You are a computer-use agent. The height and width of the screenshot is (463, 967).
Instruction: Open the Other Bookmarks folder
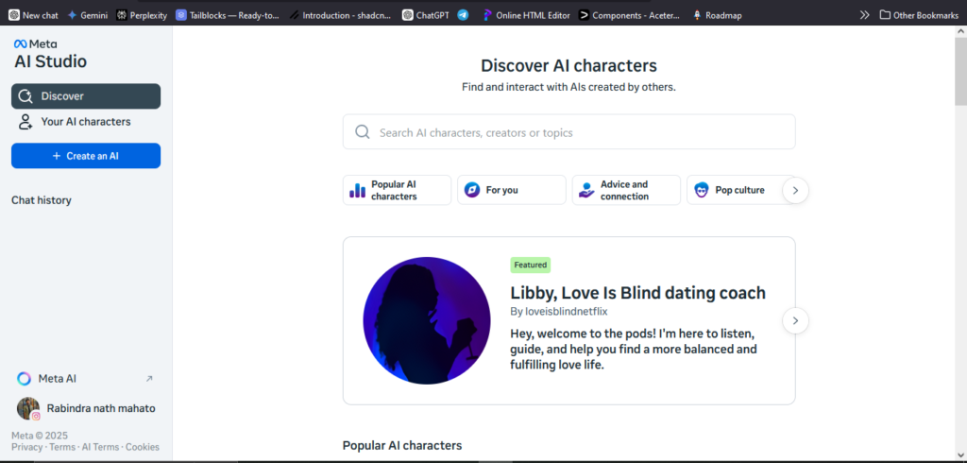919,15
